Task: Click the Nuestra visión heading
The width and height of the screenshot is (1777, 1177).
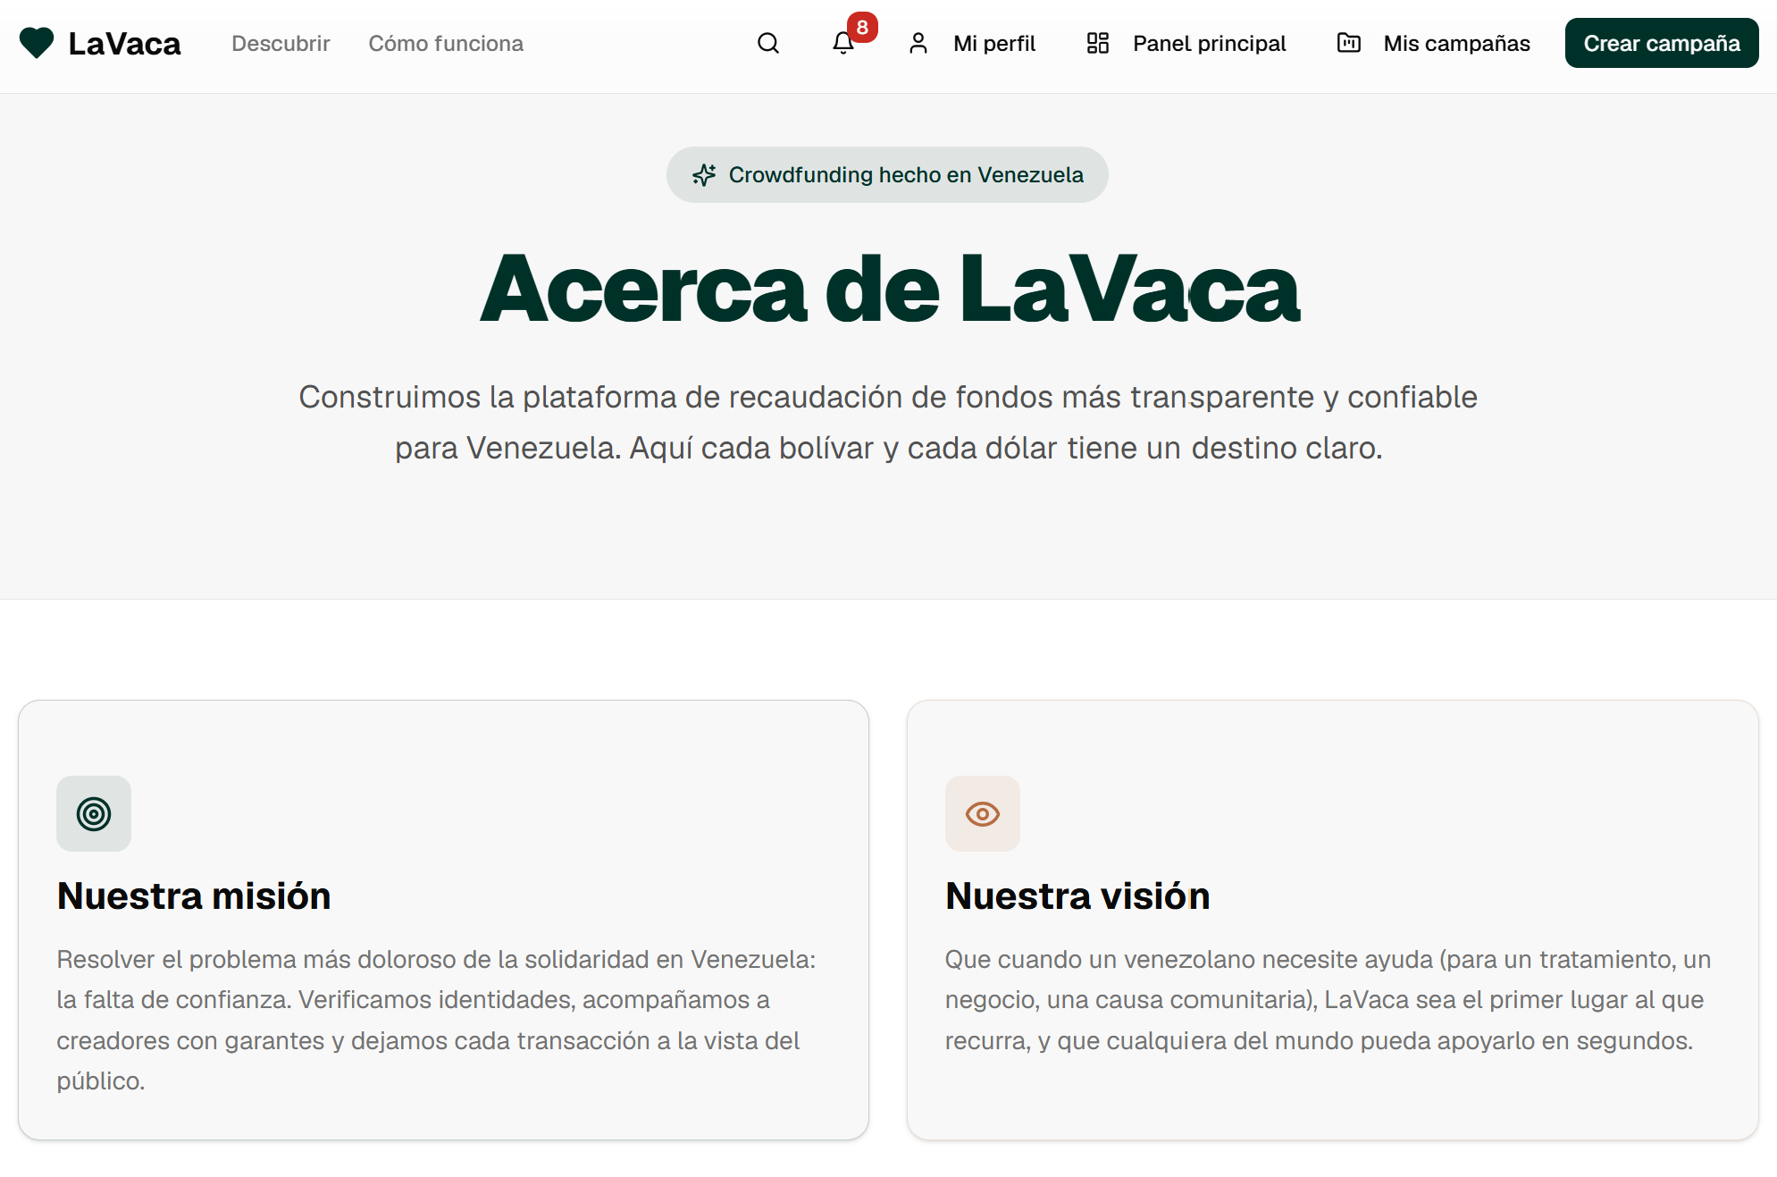Action: pos(1077,895)
